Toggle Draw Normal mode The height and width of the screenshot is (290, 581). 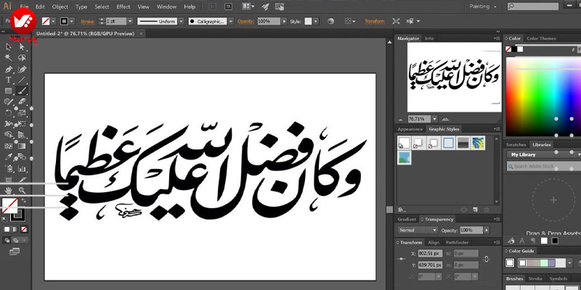click(7, 241)
